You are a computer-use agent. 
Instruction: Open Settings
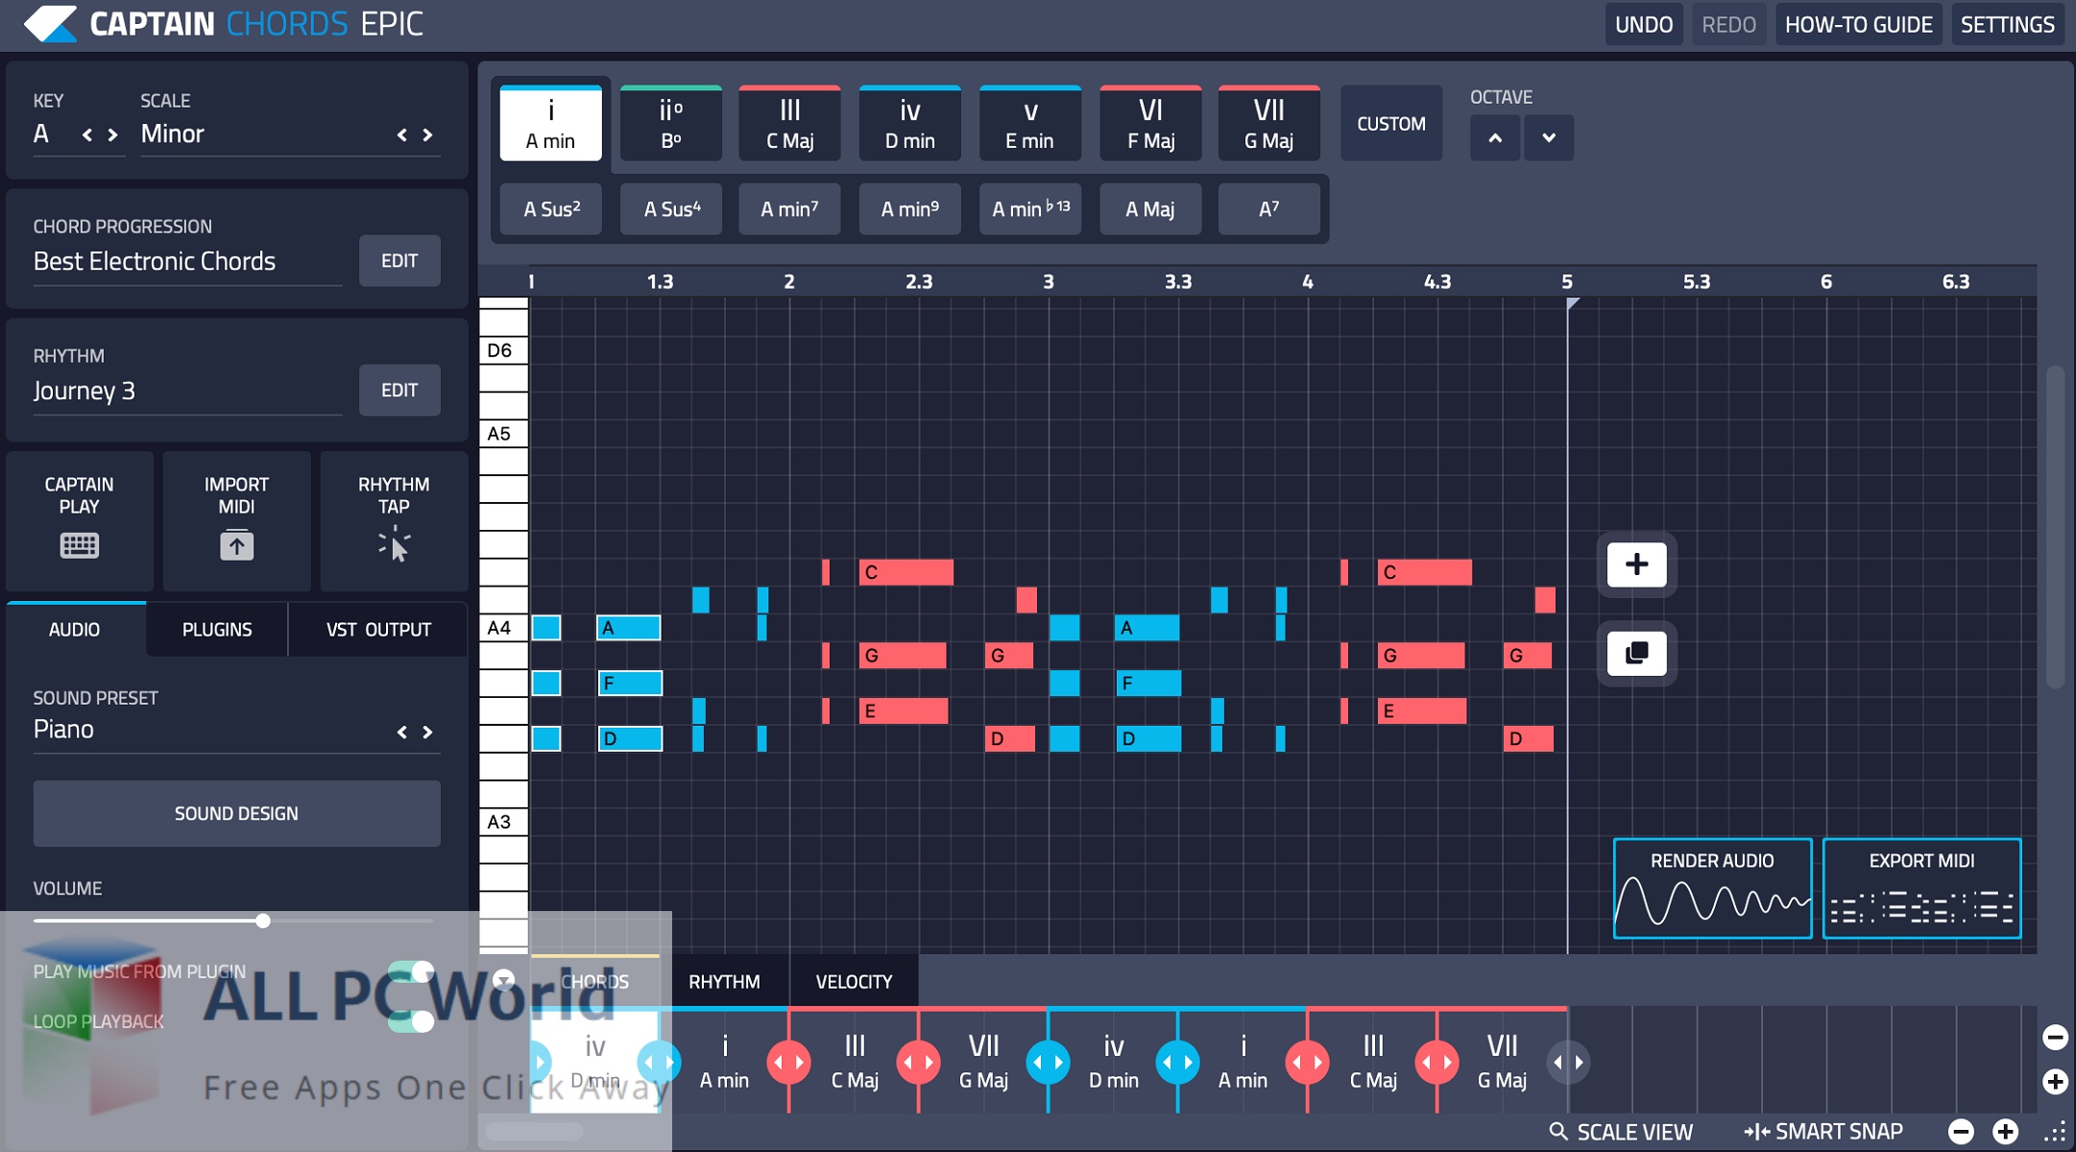(2007, 24)
